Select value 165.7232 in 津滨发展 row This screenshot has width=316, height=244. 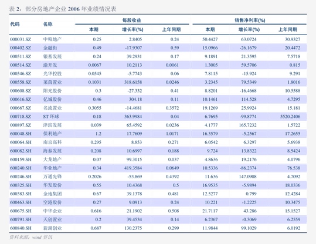[x=247, y=125]
